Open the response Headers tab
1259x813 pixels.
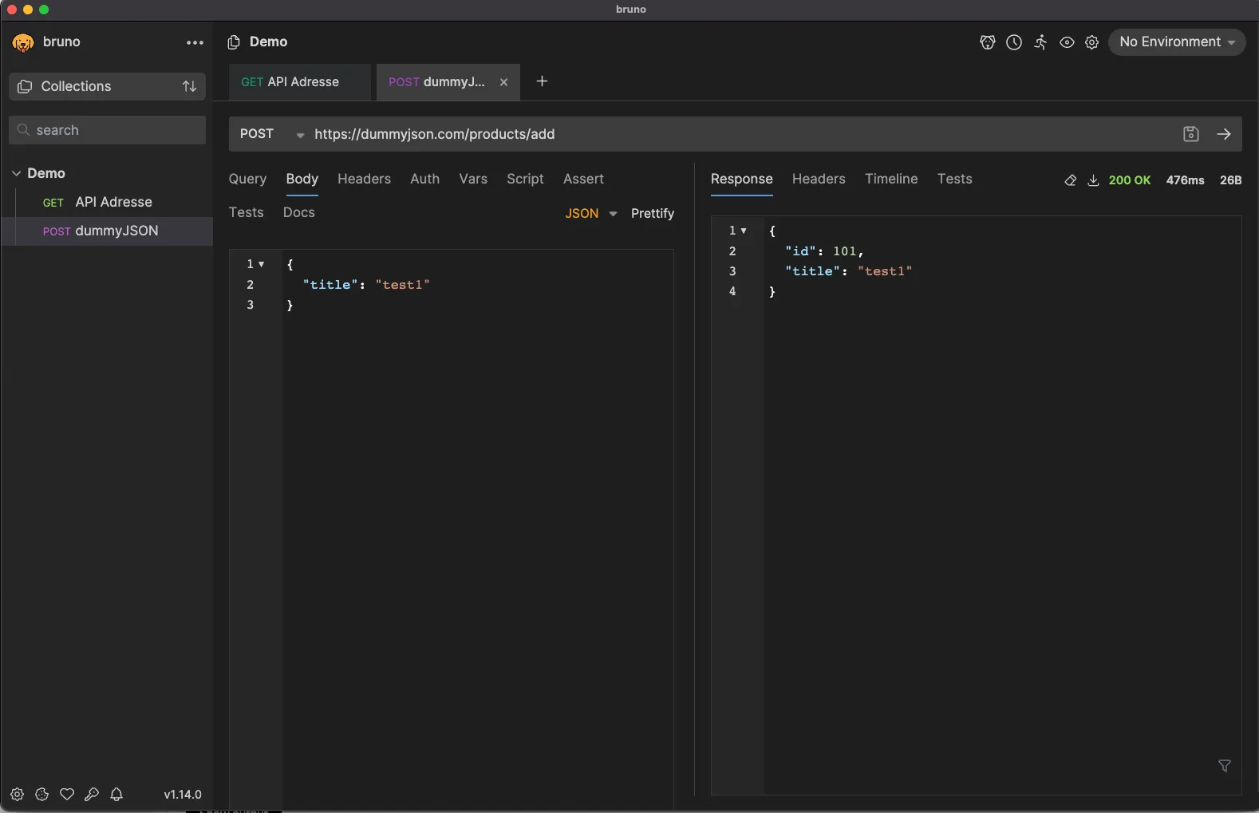[x=819, y=179]
